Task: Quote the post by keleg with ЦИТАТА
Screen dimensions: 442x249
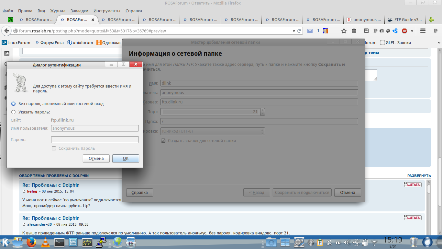Action: (x=413, y=184)
